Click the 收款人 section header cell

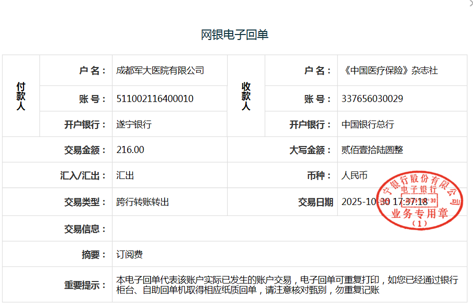pos(246,96)
